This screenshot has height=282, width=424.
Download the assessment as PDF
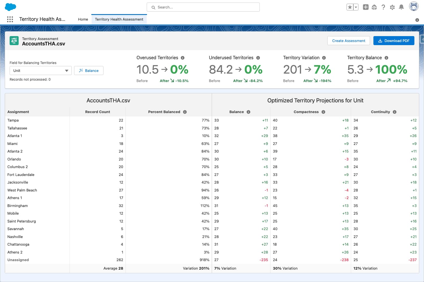pyautogui.click(x=394, y=41)
